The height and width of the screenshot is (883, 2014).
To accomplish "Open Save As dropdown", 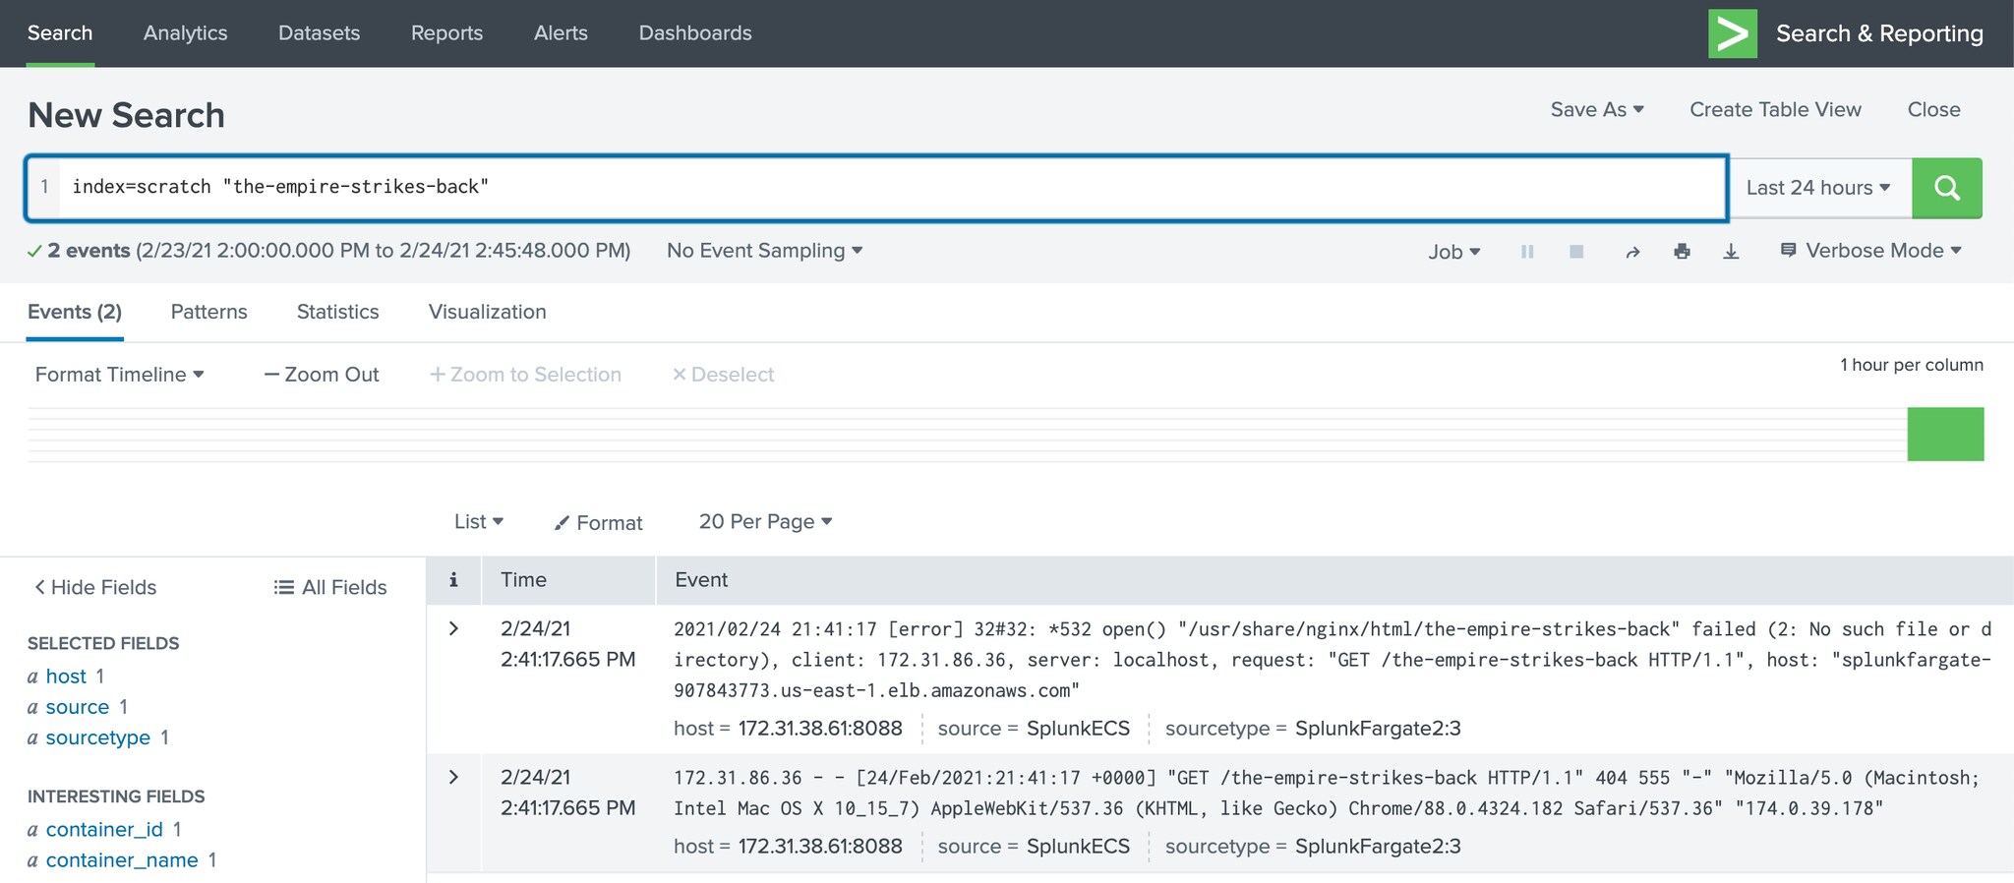I will point(1597,110).
